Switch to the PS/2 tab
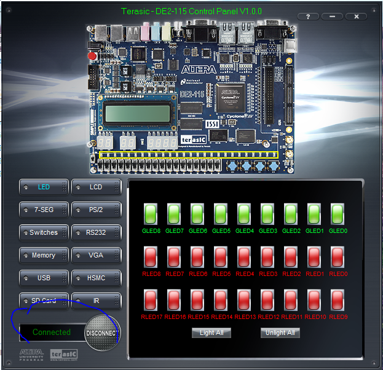Screen dimensions: 383x370 pyautogui.click(x=97, y=210)
